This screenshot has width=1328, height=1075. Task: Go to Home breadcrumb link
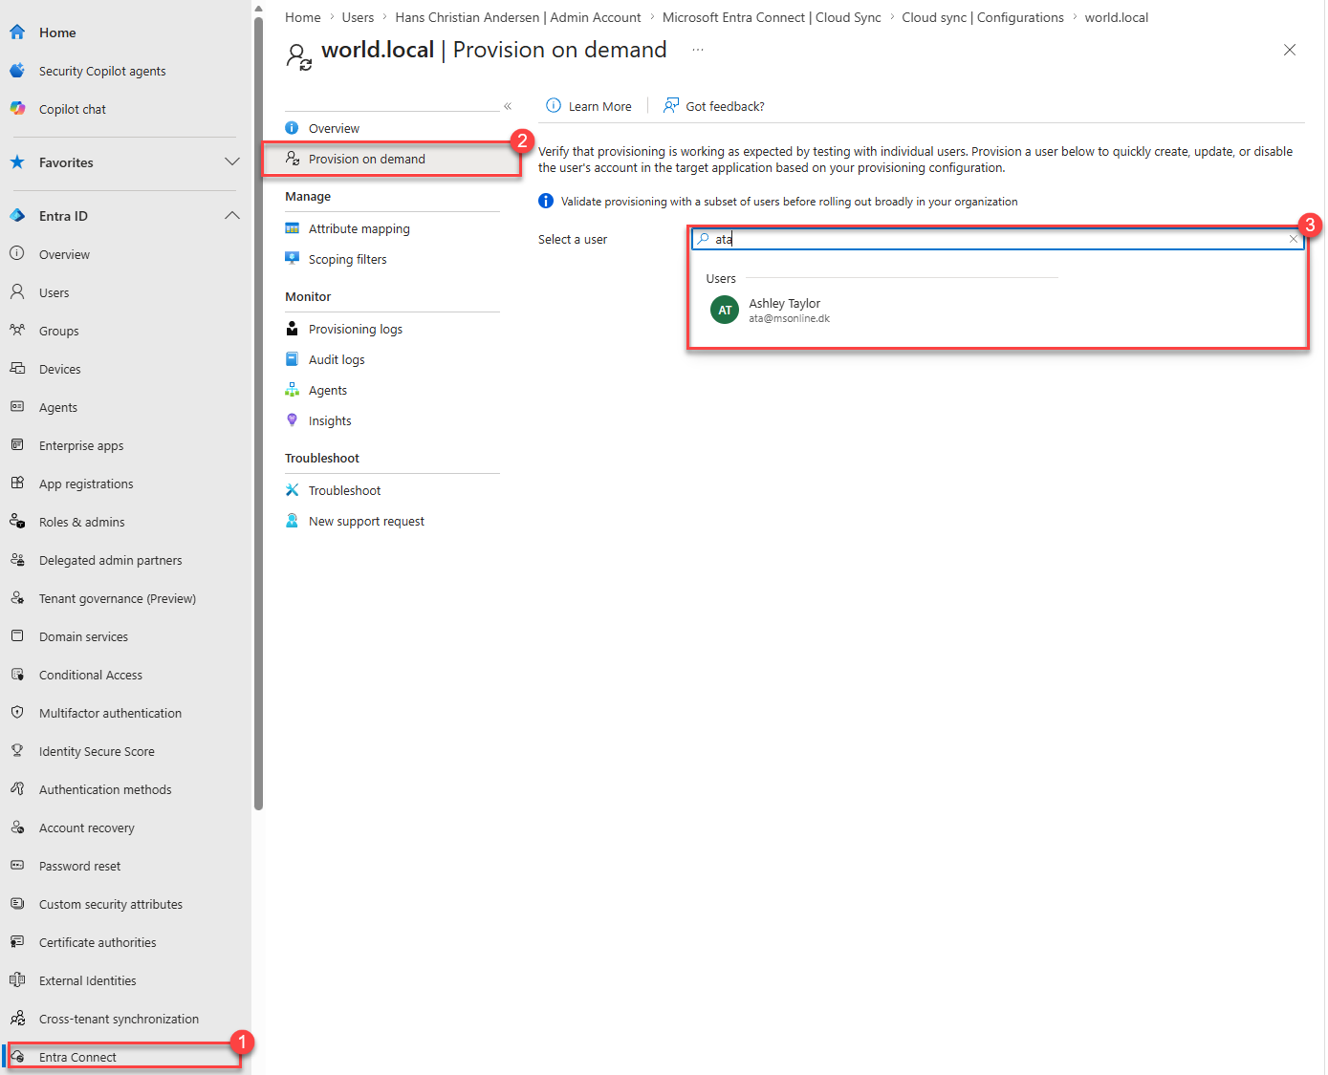click(303, 17)
